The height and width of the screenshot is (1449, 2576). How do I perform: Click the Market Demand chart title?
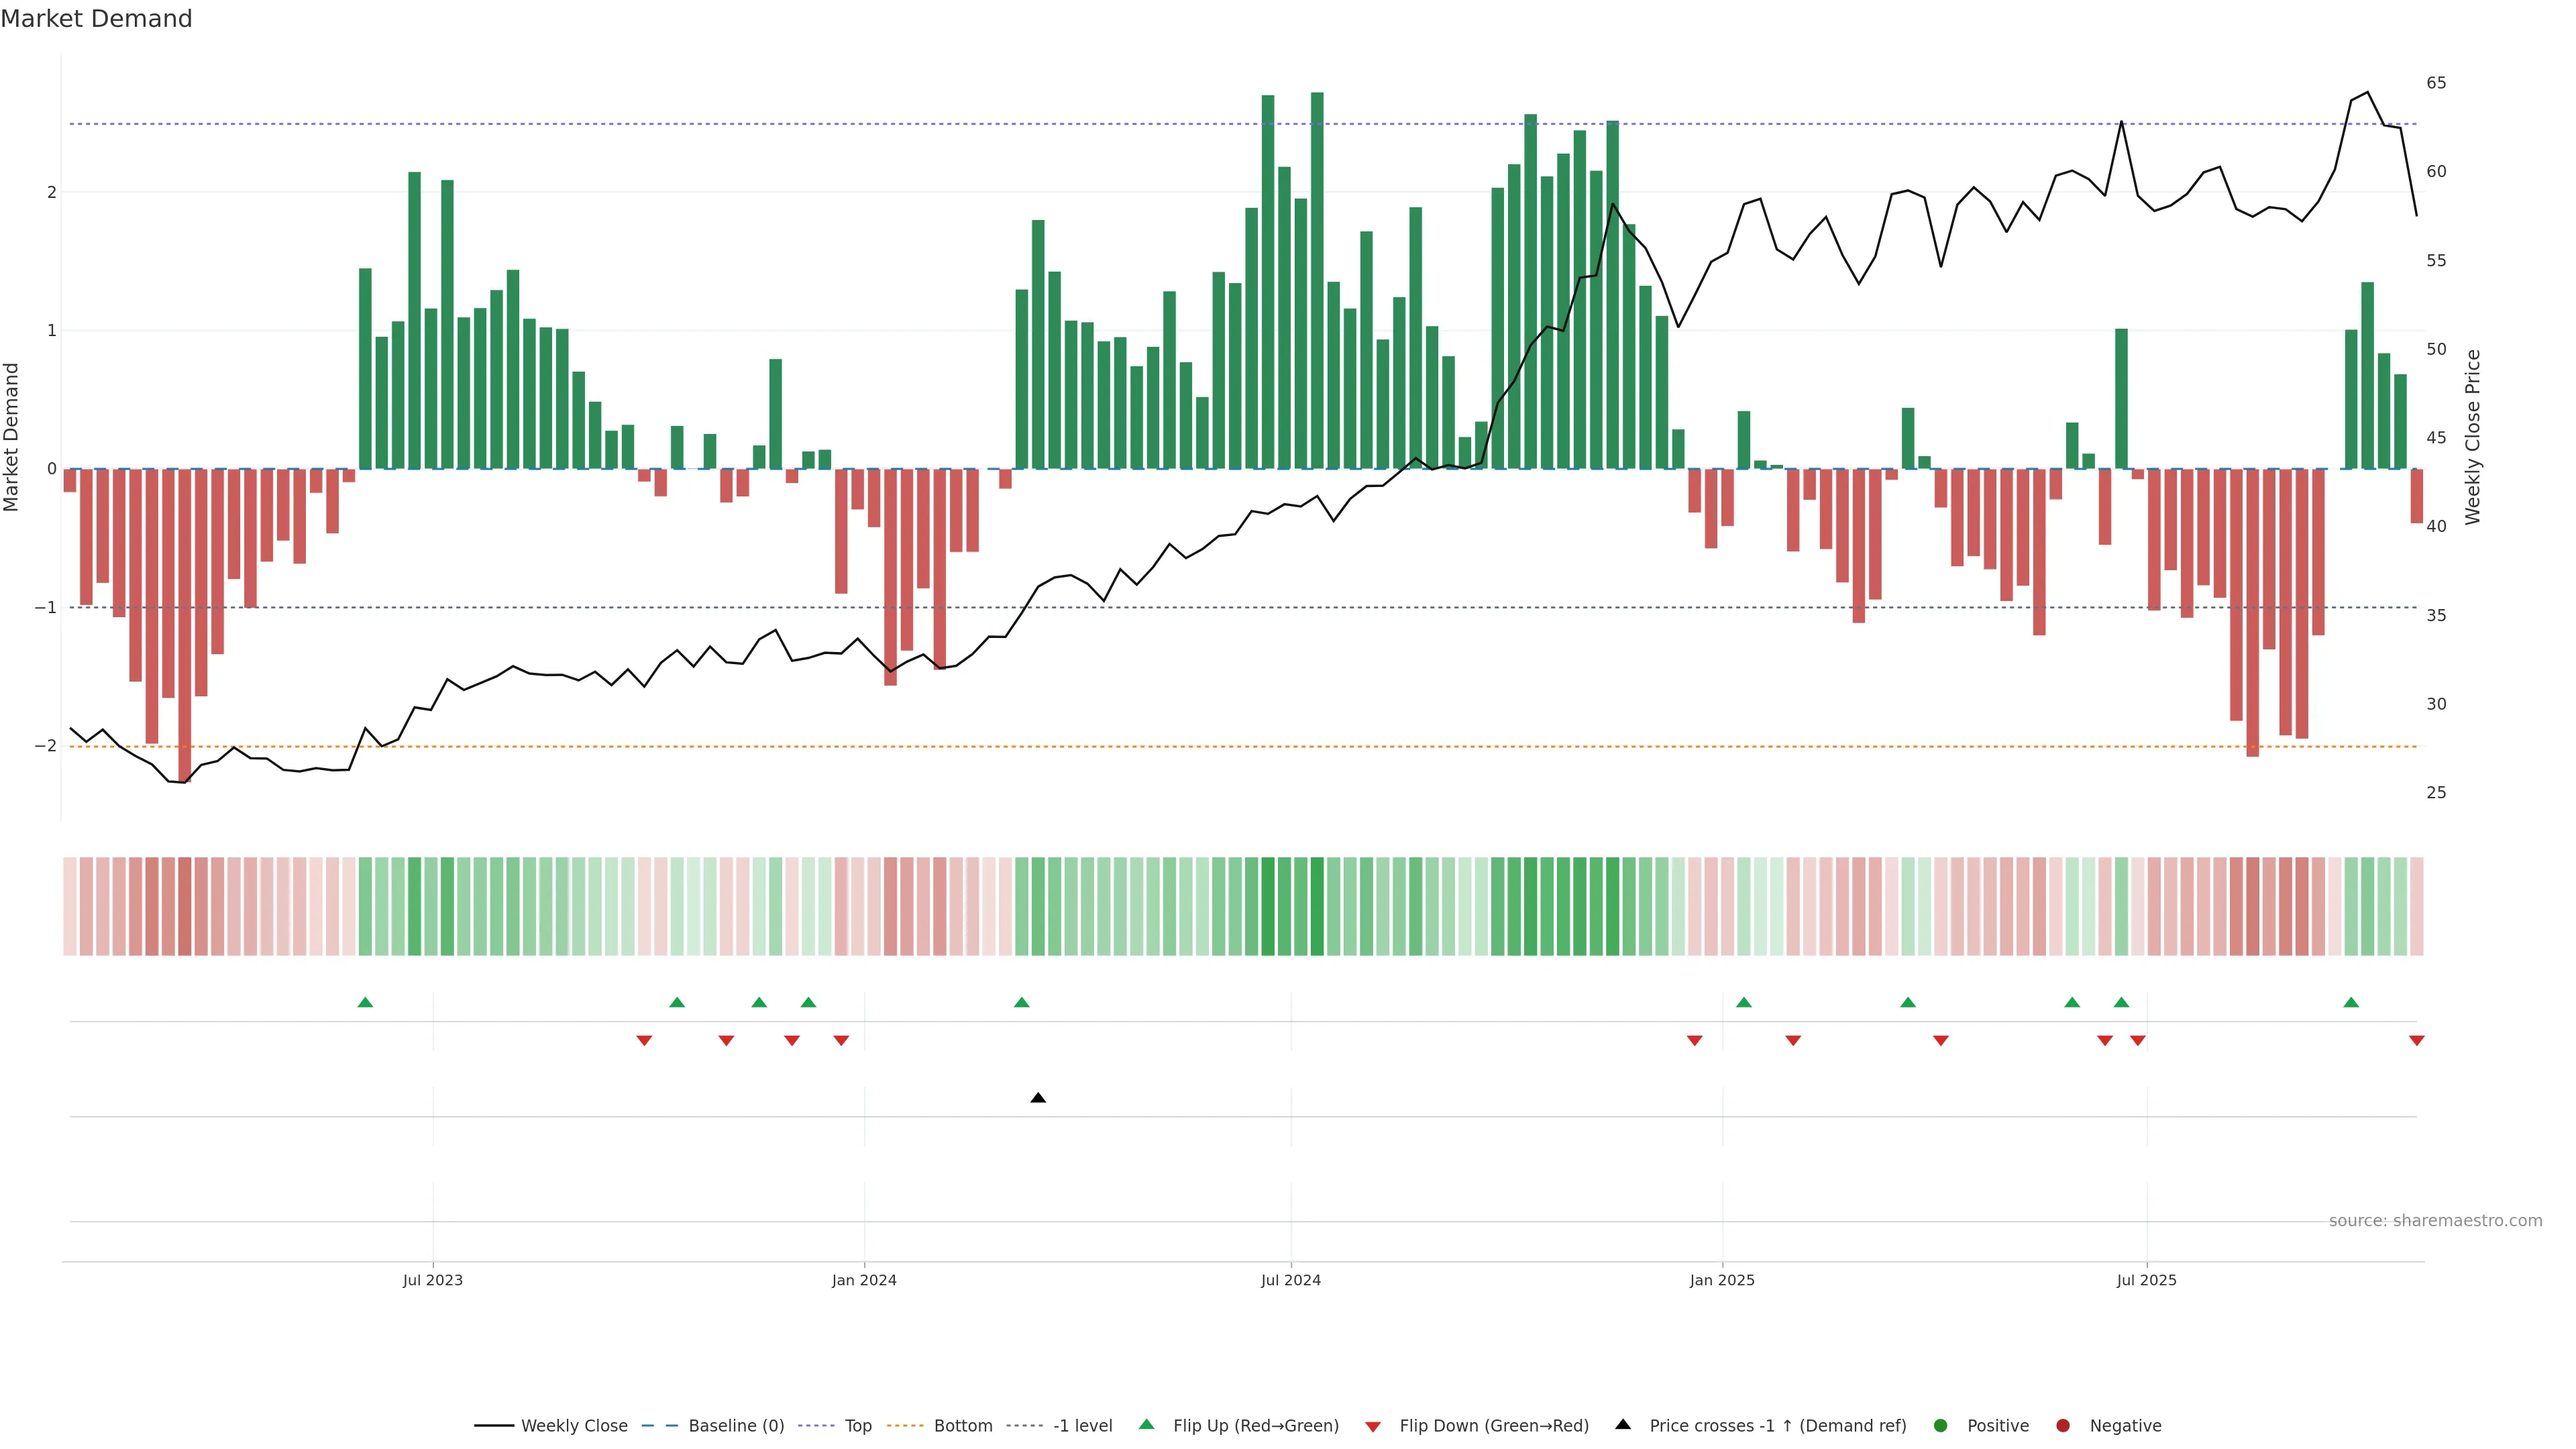(96, 18)
